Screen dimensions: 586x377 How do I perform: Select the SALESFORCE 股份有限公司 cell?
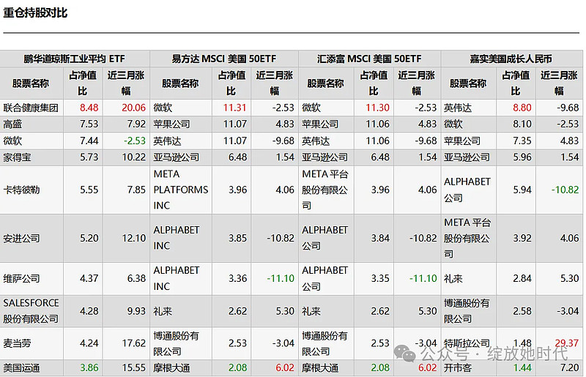pos(31,311)
